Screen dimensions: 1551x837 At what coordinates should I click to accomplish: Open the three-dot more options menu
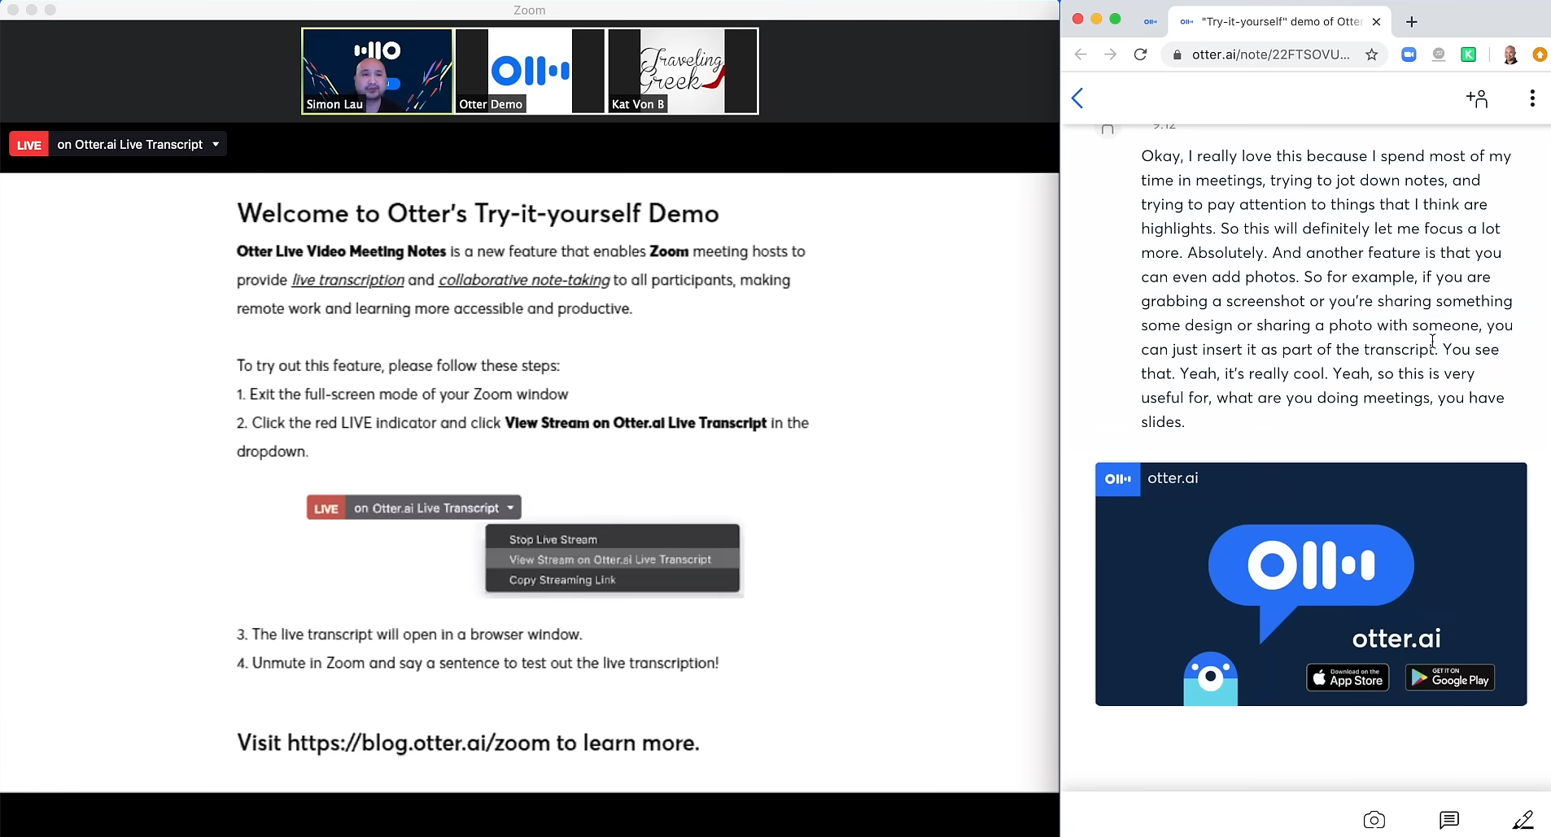[1532, 98]
